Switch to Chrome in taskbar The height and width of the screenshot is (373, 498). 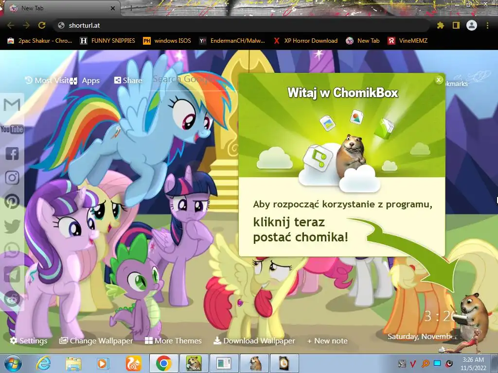(163, 363)
